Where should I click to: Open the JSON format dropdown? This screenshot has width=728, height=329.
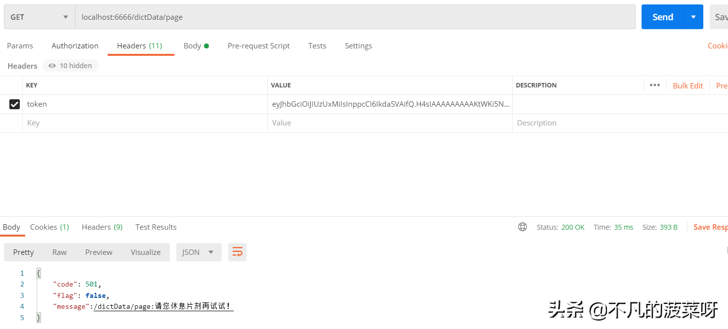tap(199, 252)
